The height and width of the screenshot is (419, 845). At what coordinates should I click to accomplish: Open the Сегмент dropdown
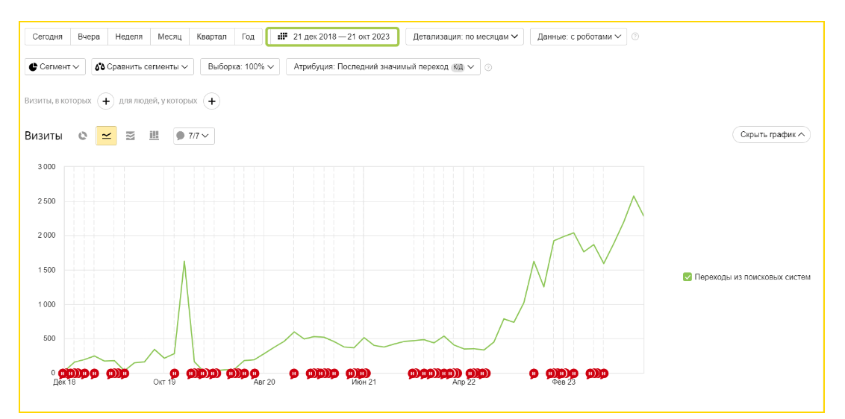(55, 67)
